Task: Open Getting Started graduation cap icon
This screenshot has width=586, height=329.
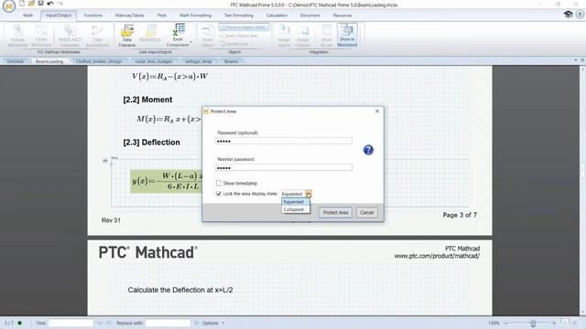Action: pyautogui.click(x=568, y=15)
